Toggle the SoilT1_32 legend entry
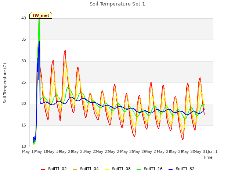The width and height of the screenshot is (235, 176). (181, 169)
